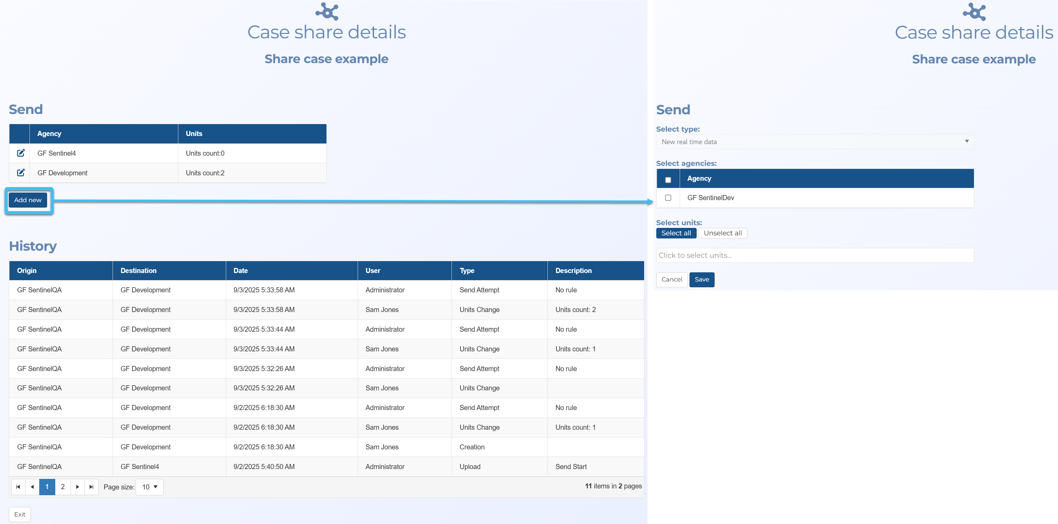The height and width of the screenshot is (524, 1058).
Task: Select history page 1
Action: tap(47, 487)
